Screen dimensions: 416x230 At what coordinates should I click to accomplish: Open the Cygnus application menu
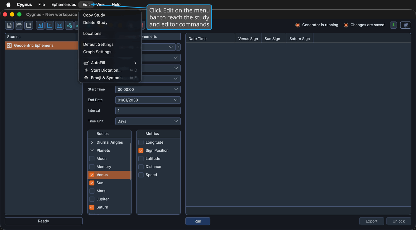24,4
